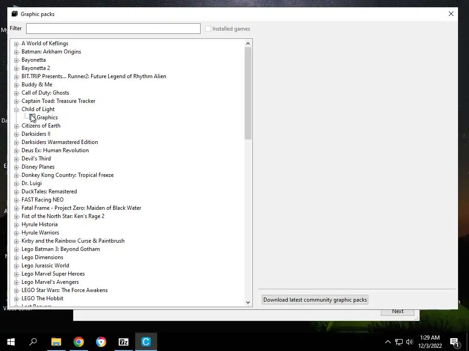Screen dimensions: 469x351
Task: Select Fist of the North Star entry
Action: (x=63, y=216)
